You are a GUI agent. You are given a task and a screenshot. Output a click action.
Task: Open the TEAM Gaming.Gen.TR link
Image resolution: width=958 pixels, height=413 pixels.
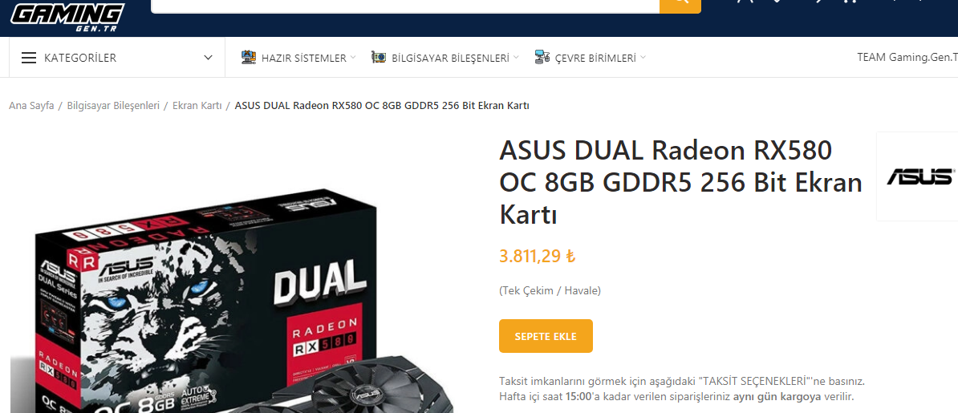pyautogui.click(x=907, y=58)
